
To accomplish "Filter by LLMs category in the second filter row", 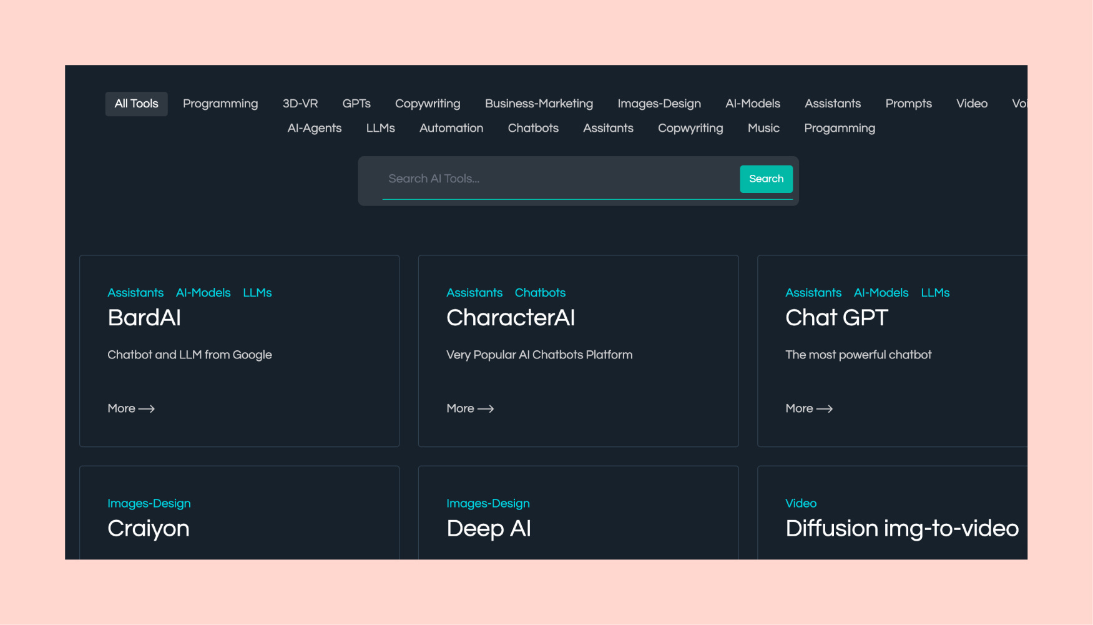I will [381, 128].
